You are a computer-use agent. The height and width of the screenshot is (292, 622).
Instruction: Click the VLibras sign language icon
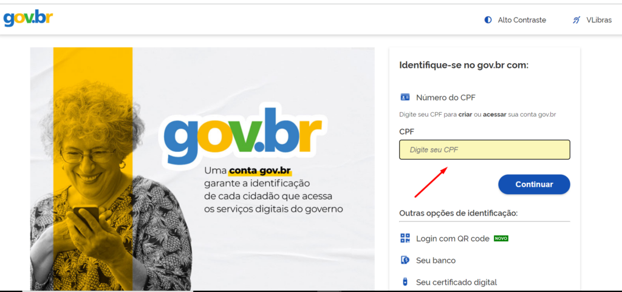pos(576,20)
